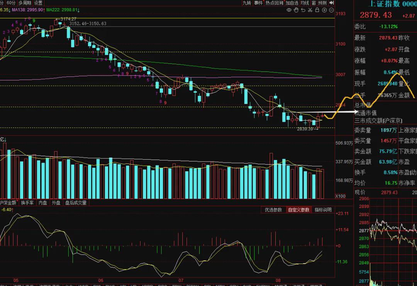Toggle the 均线 moving average option

tap(305, 3)
